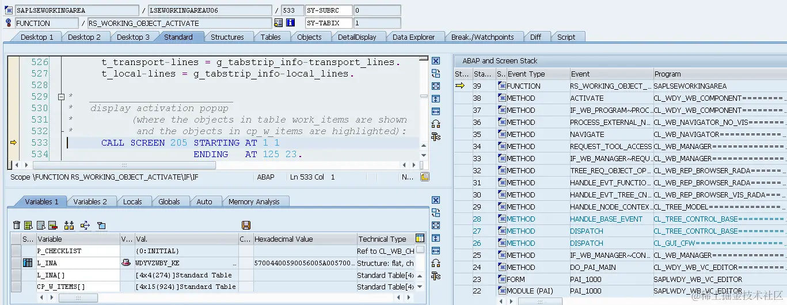Switch to the Desktop 2 tab
The image size is (787, 305).
tap(84, 37)
